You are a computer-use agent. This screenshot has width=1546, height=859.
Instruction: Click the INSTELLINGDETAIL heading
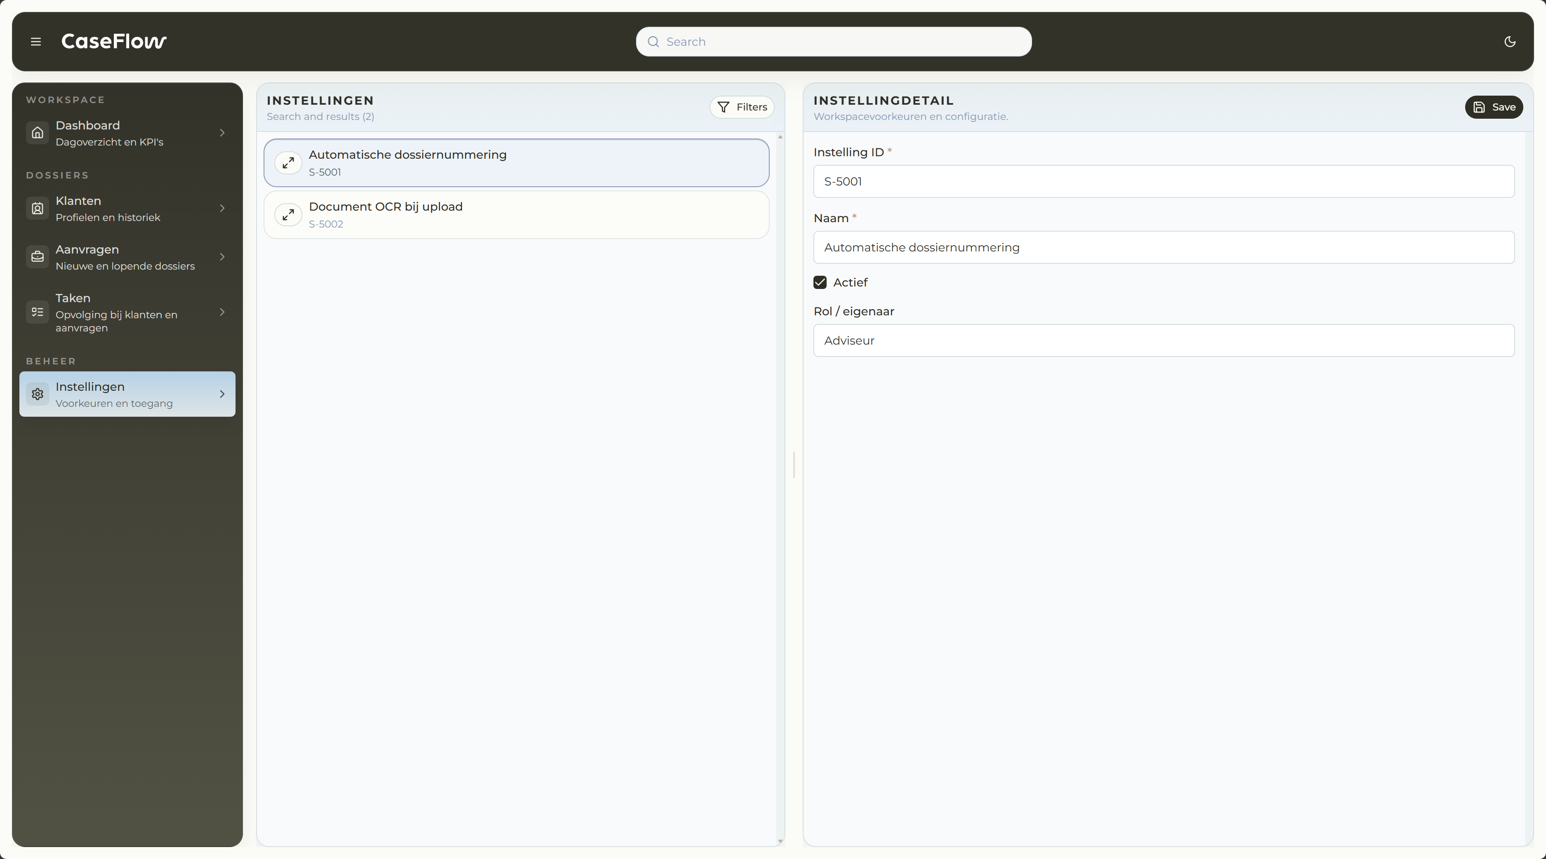tap(884, 101)
